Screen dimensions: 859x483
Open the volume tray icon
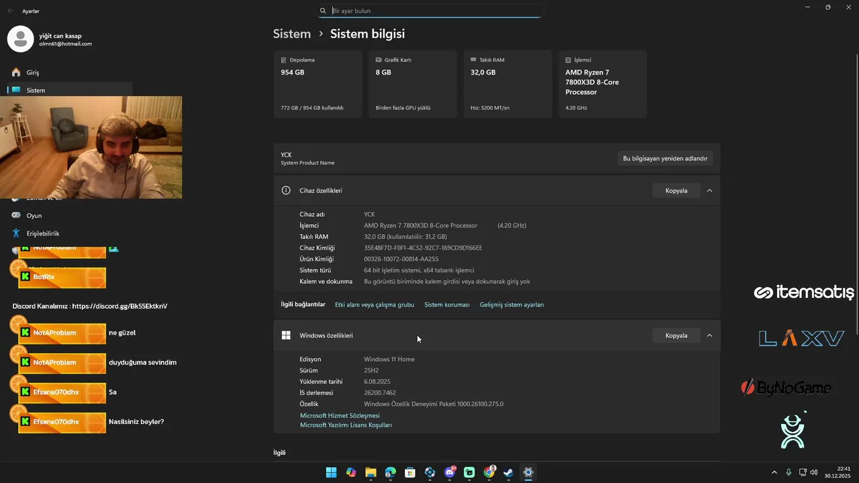point(814,472)
